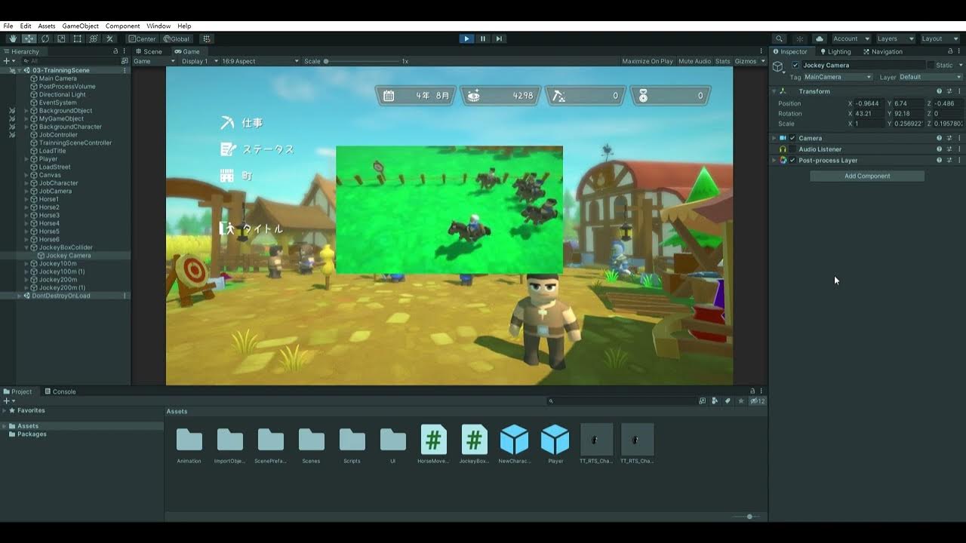Image resolution: width=966 pixels, height=543 pixels.
Task: Open the 16:9 Aspect dropdown
Action: pyautogui.click(x=260, y=61)
